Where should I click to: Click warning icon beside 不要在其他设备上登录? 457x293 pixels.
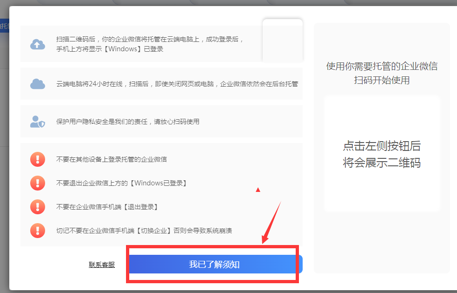38,159
